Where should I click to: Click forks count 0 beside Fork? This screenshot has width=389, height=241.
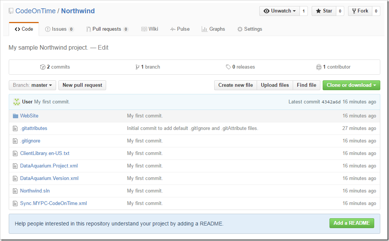[376, 11]
